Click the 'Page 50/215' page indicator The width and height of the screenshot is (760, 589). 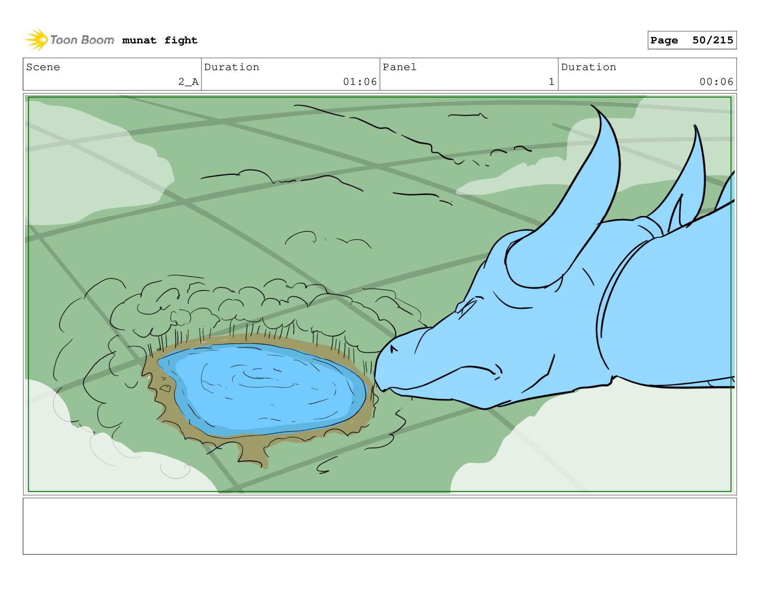point(692,40)
